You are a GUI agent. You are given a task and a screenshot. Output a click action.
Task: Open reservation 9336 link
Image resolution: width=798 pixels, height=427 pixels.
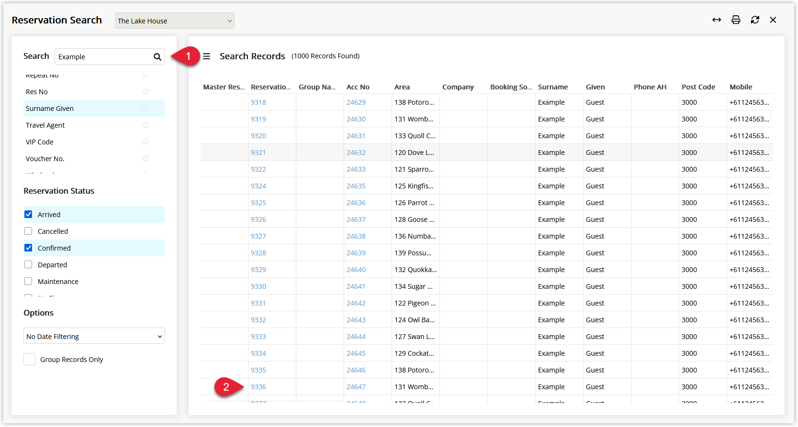tap(259, 387)
